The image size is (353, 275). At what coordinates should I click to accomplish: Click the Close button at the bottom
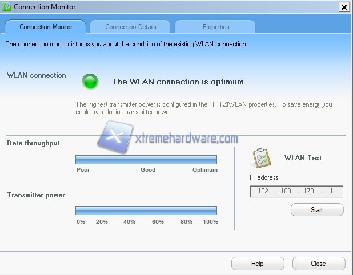pos(318,264)
